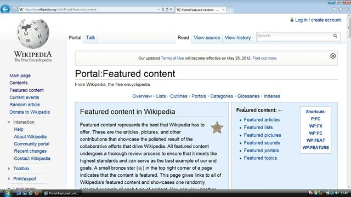Open Featured pictures link
Viewport: 351px width, 197px height.
tap(262, 135)
